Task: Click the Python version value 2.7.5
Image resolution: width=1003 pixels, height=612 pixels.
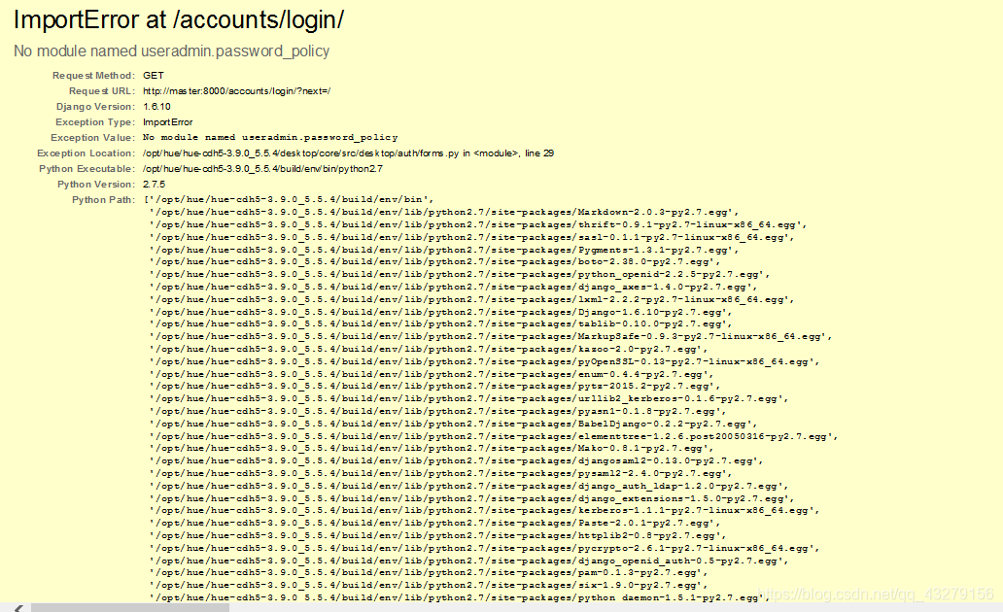Action: (x=154, y=184)
